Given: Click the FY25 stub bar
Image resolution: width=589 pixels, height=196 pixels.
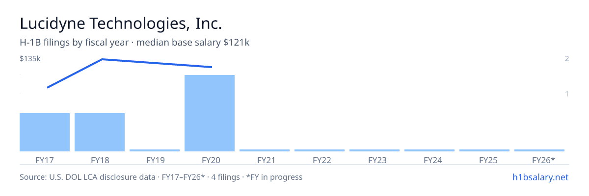Looking at the screenshot, I should pyautogui.click(x=484, y=150).
